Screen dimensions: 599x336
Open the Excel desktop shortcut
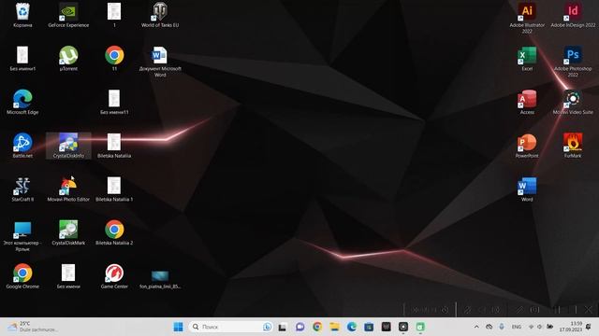pos(527,59)
